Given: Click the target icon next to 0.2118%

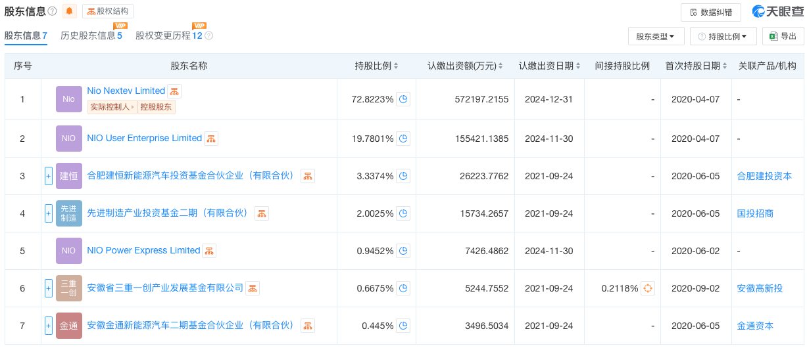Looking at the screenshot, I should pos(648,288).
